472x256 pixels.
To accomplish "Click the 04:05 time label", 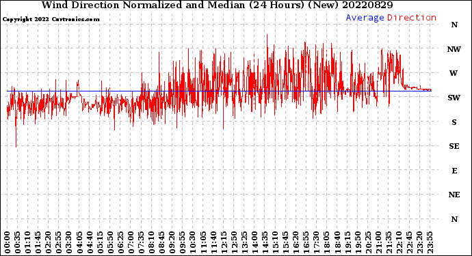I will 79,242.
